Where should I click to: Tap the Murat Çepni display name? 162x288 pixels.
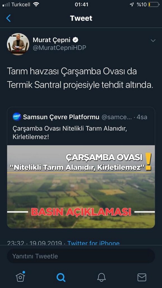[52, 40]
